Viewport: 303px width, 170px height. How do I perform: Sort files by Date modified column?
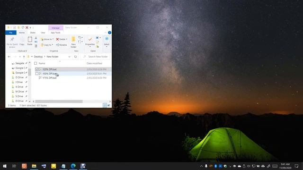(x=95, y=63)
